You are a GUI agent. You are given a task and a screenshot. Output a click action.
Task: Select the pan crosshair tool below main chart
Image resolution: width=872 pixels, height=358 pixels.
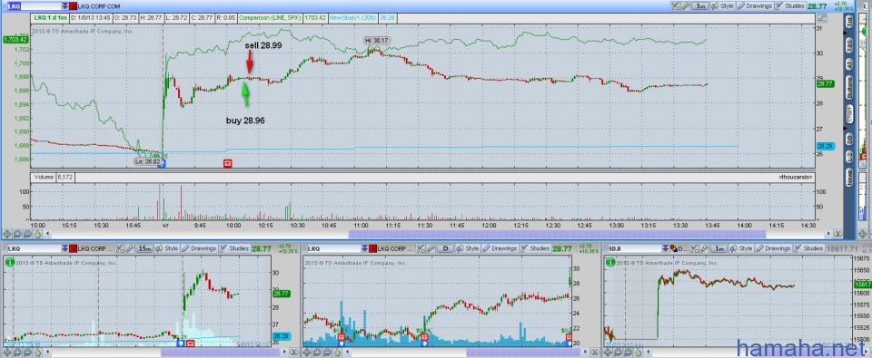click(6, 234)
